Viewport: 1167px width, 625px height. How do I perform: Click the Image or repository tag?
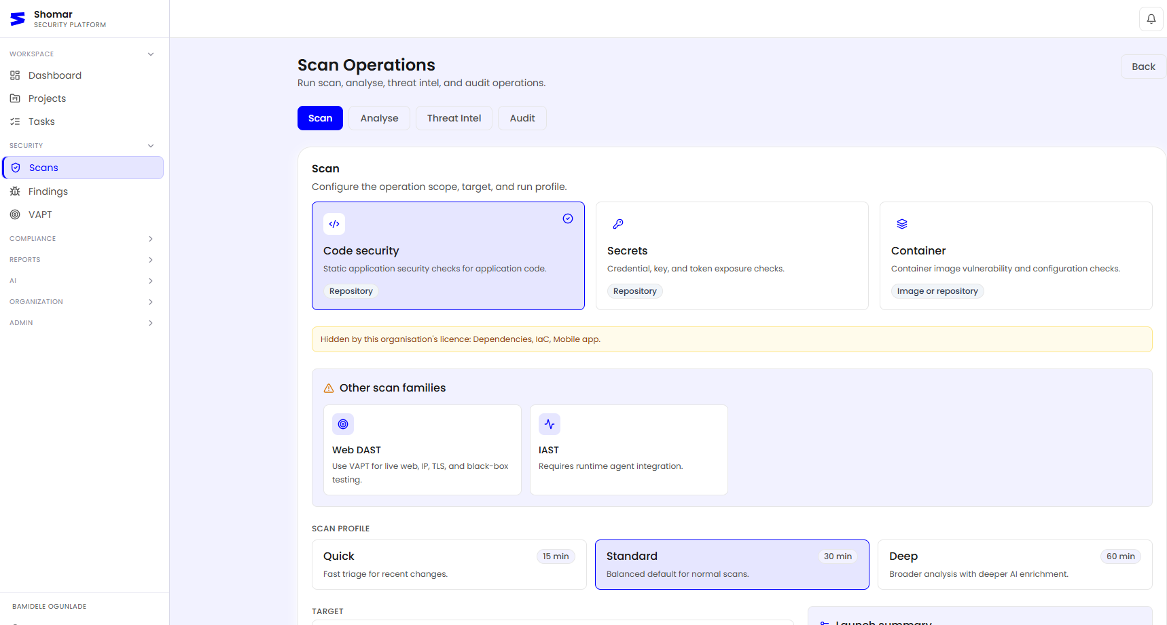point(937,291)
